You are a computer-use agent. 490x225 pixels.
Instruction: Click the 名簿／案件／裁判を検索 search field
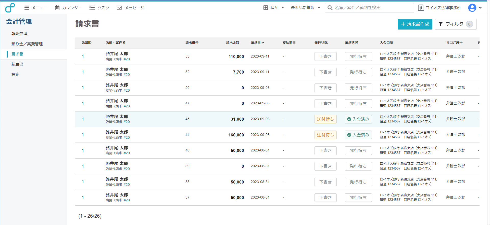[x=372, y=8]
